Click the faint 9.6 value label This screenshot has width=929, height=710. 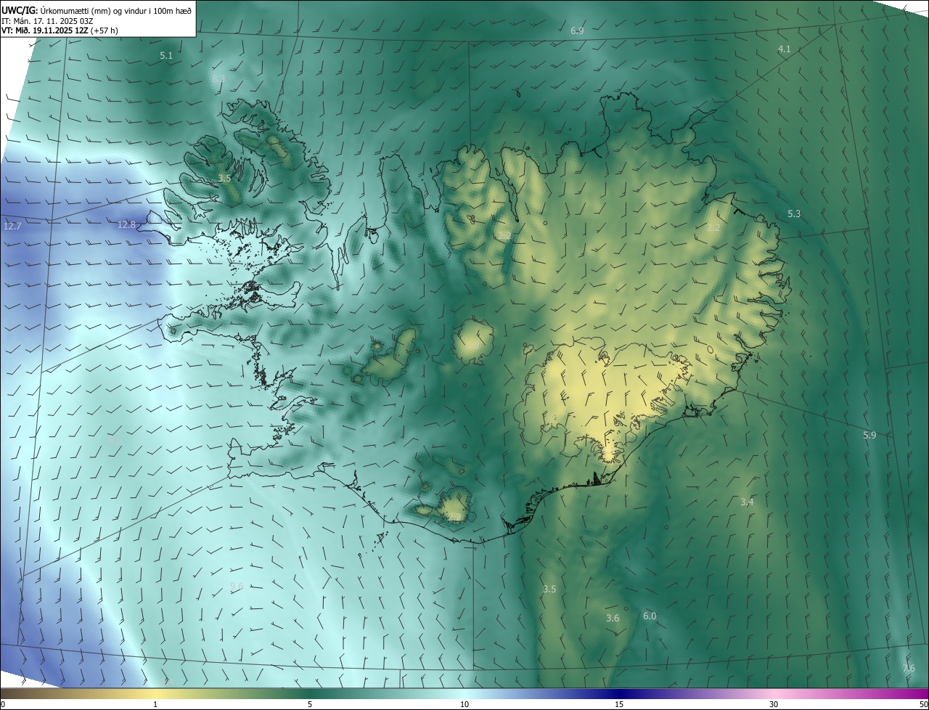(x=236, y=586)
